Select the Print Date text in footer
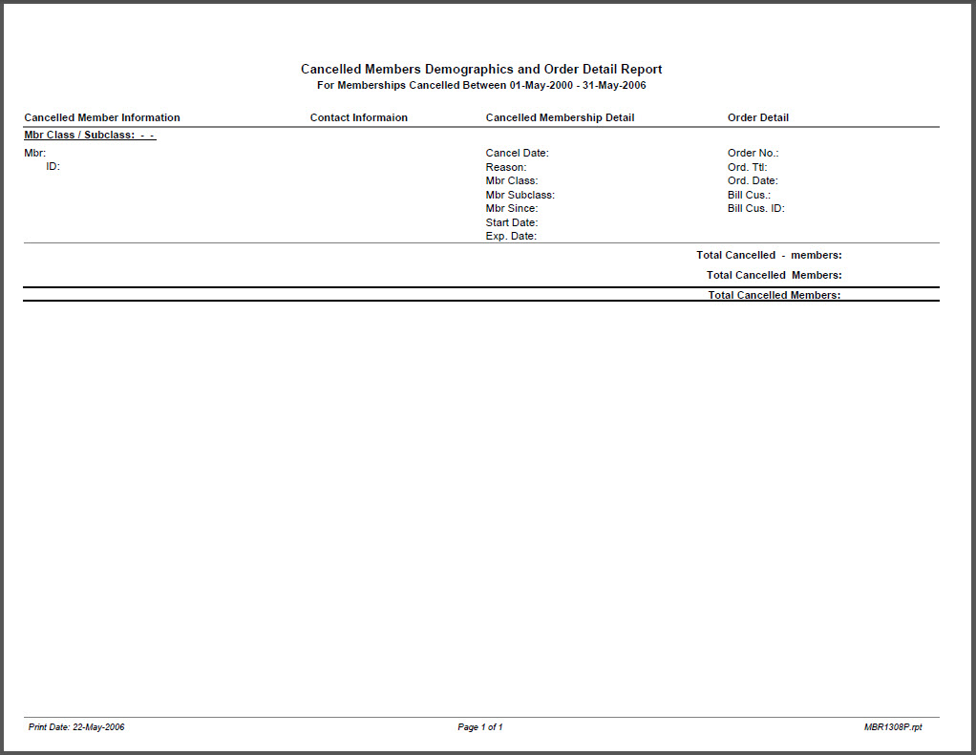This screenshot has height=755, width=976. (76, 727)
